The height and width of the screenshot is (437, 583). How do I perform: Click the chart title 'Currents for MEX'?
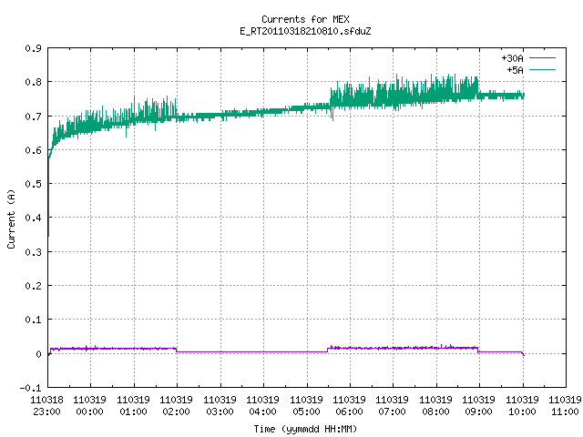(305, 19)
